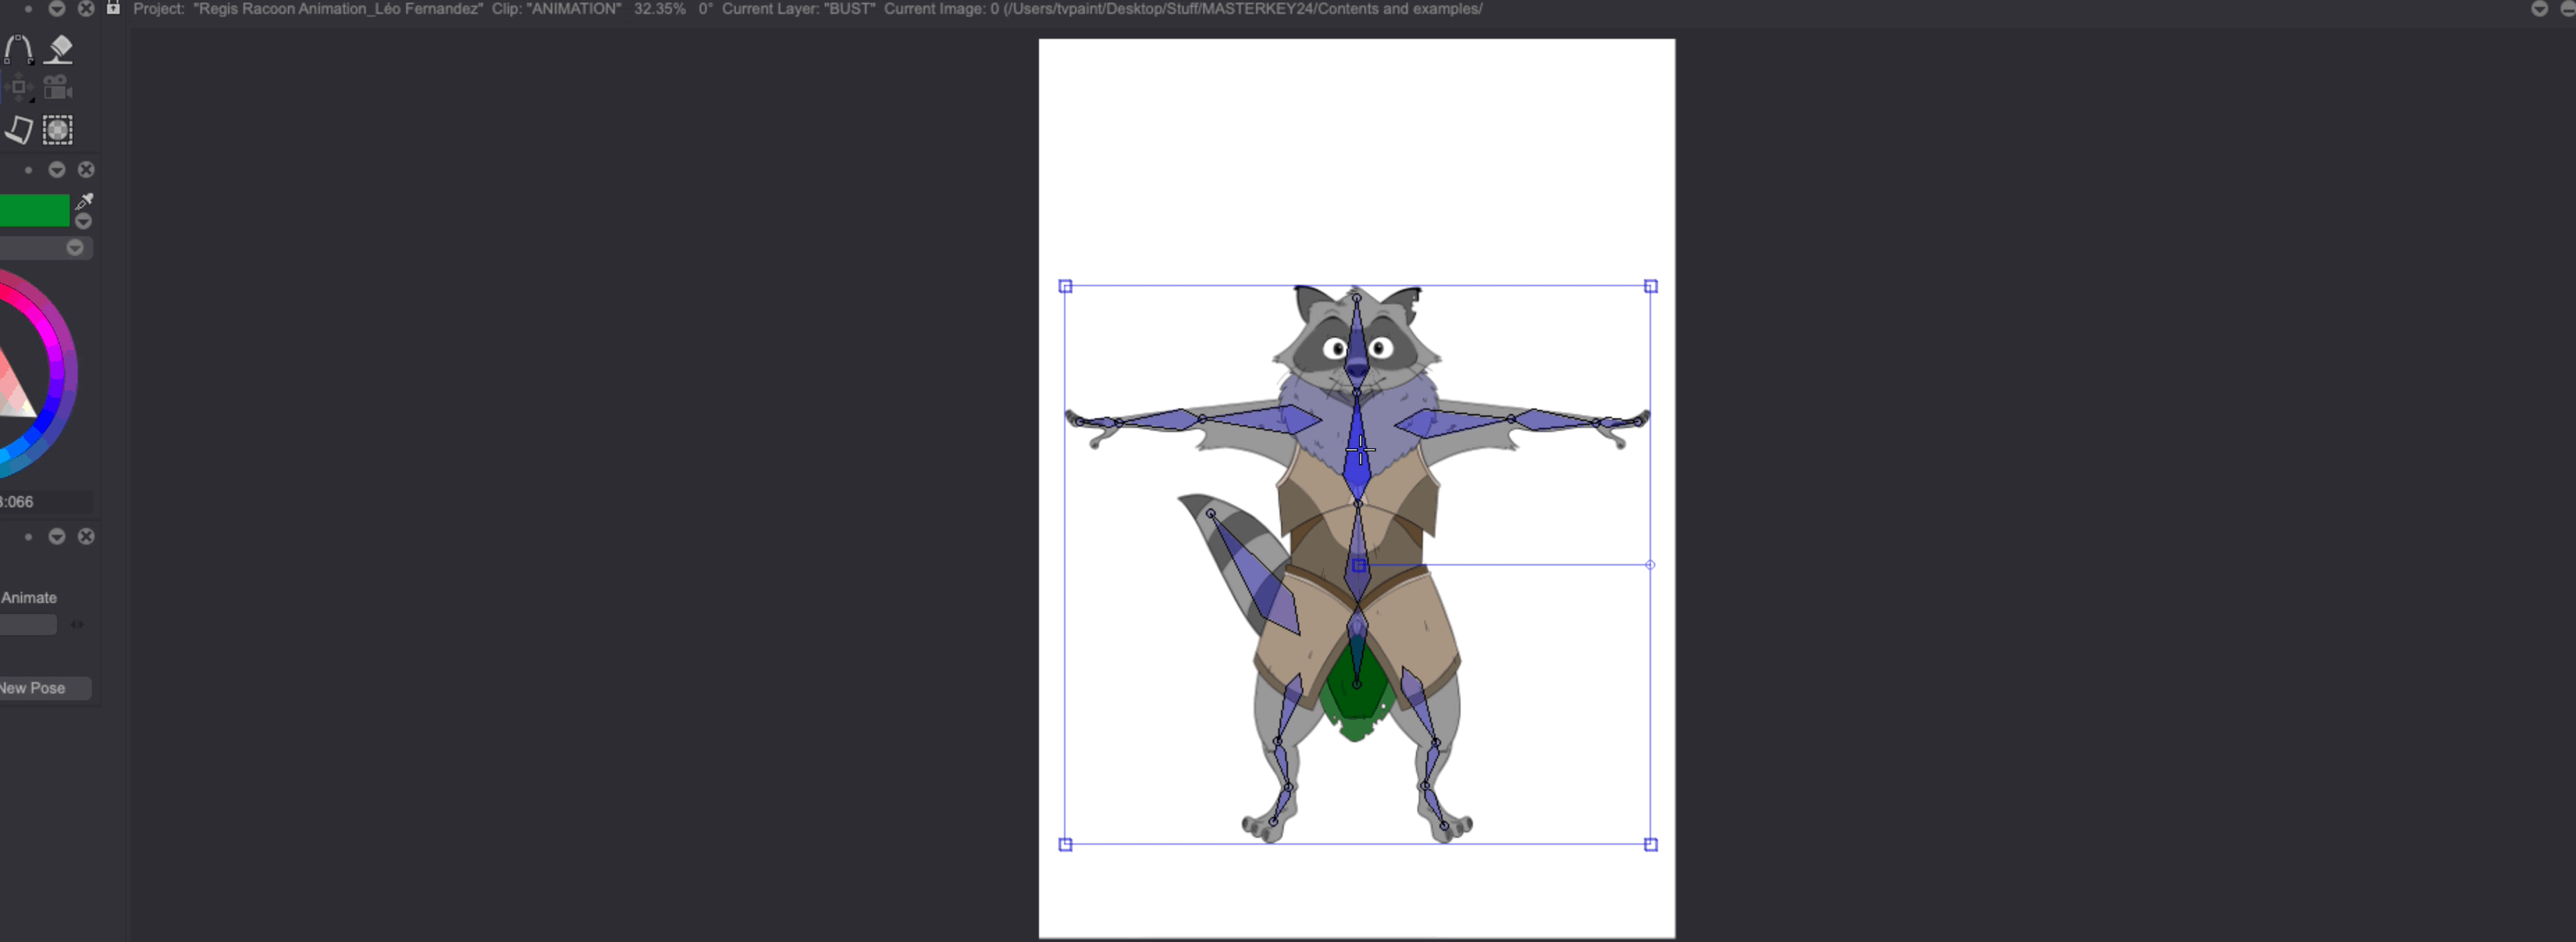Click the dotted-selection brush icon

click(x=57, y=129)
